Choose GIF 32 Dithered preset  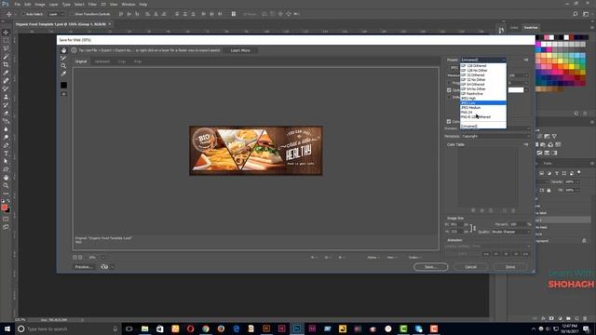(x=483, y=75)
